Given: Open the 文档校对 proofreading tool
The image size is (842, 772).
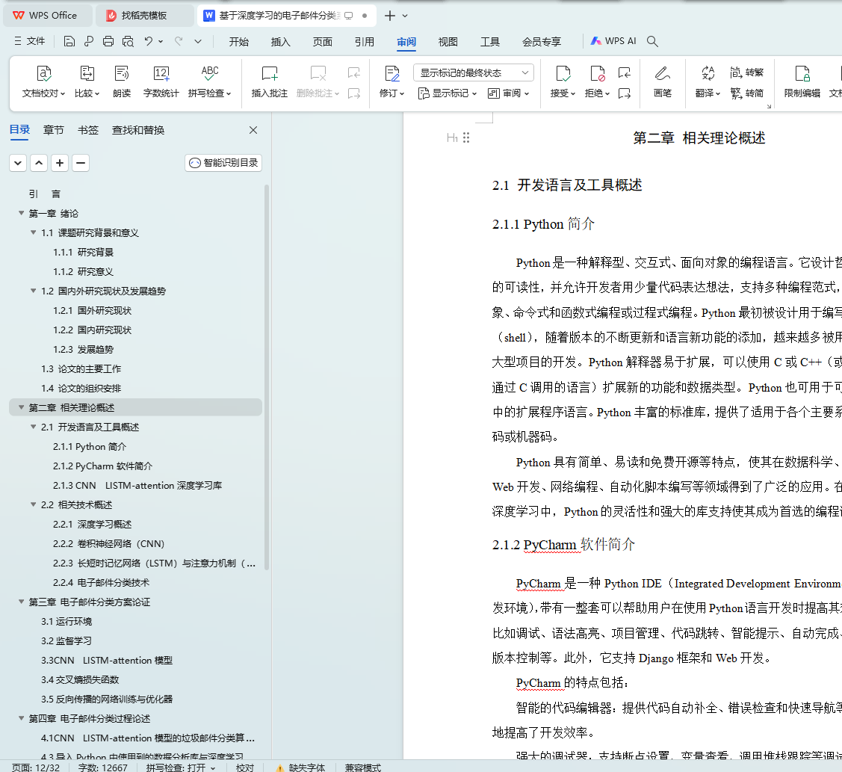Looking at the screenshot, I should pyautogui.click(x=43, y=81).
